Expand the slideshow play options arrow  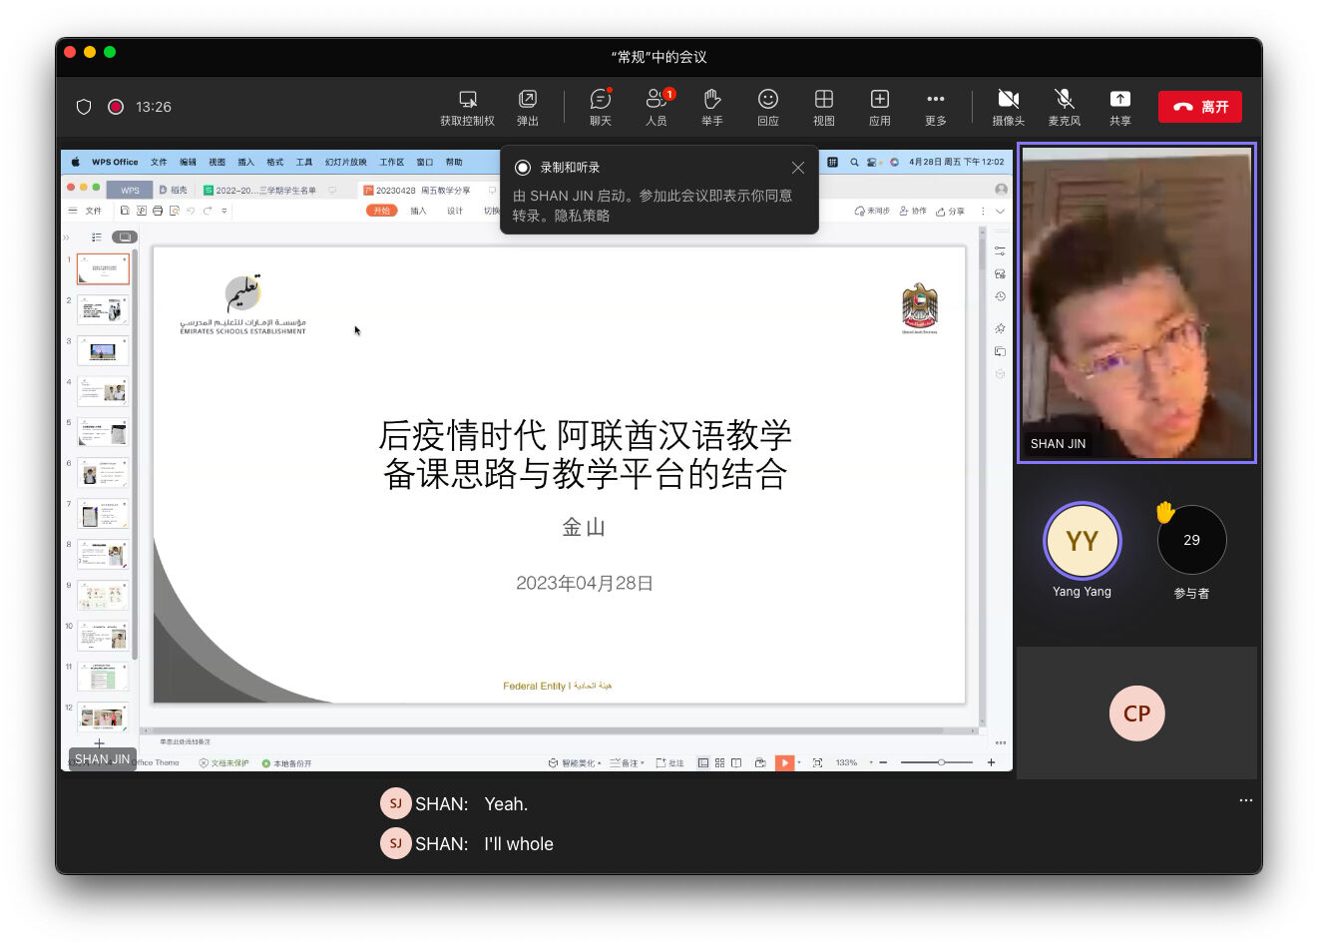pyautogui.click(x=799, y=762)
